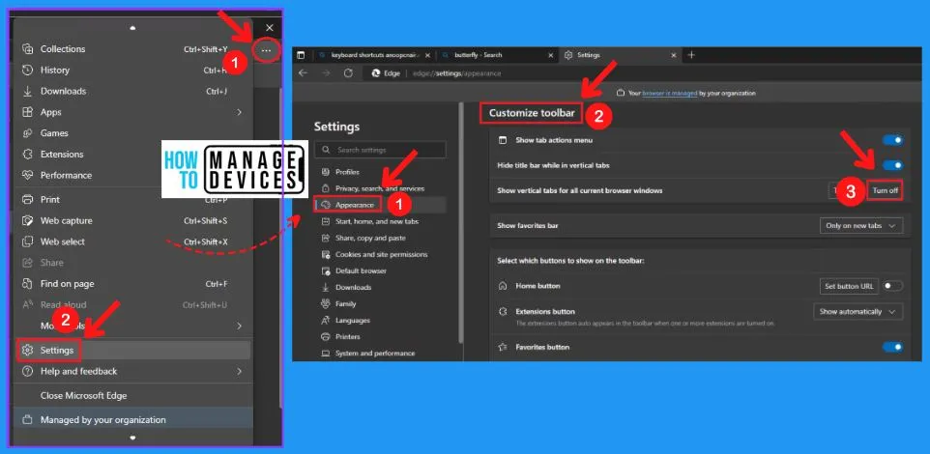This screenshot has height=454, width=930.
Task: Open Settings from the Edge menu
Action: 131,351
